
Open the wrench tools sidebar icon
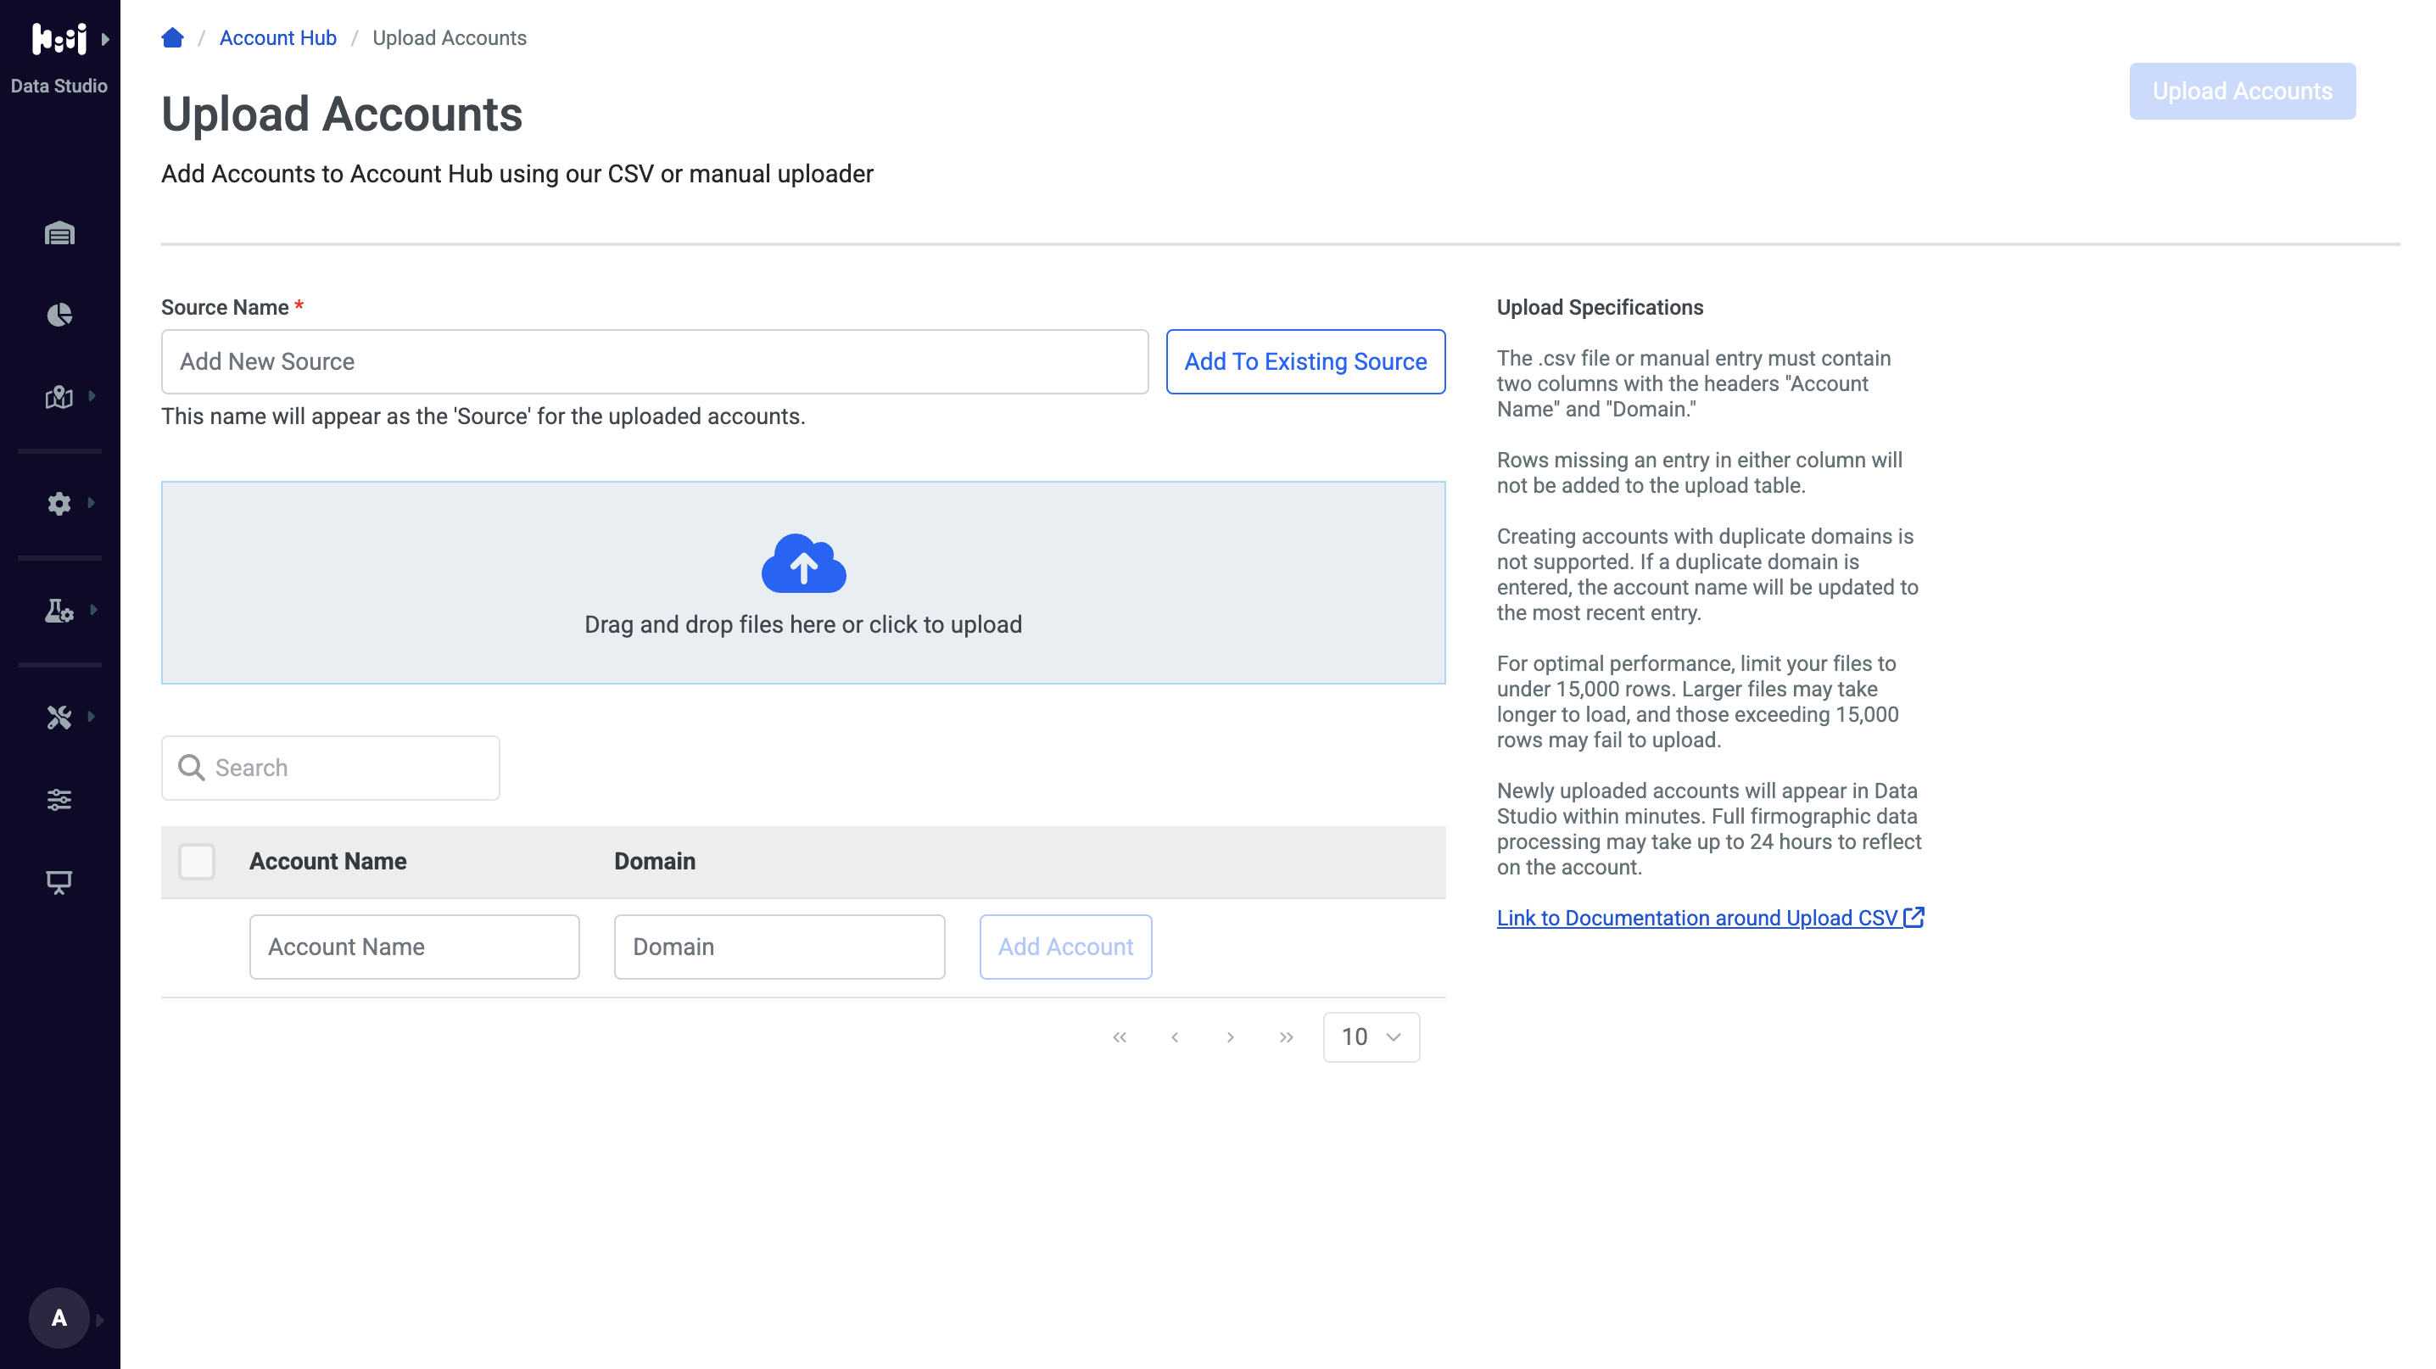59,718
